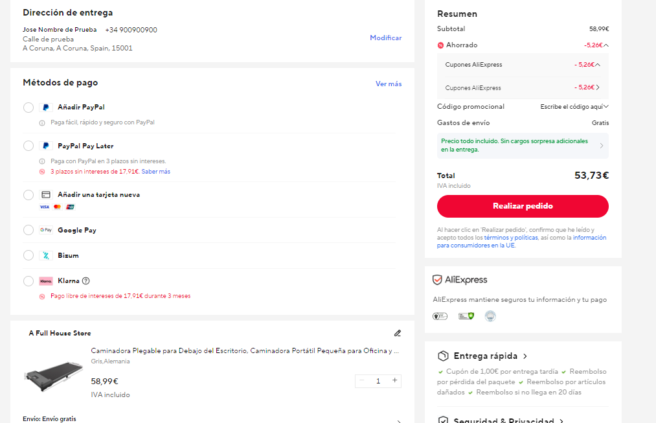
Task: Click the Seguridad & Privacidad shield icon
Action: click(x=443, y=420)
